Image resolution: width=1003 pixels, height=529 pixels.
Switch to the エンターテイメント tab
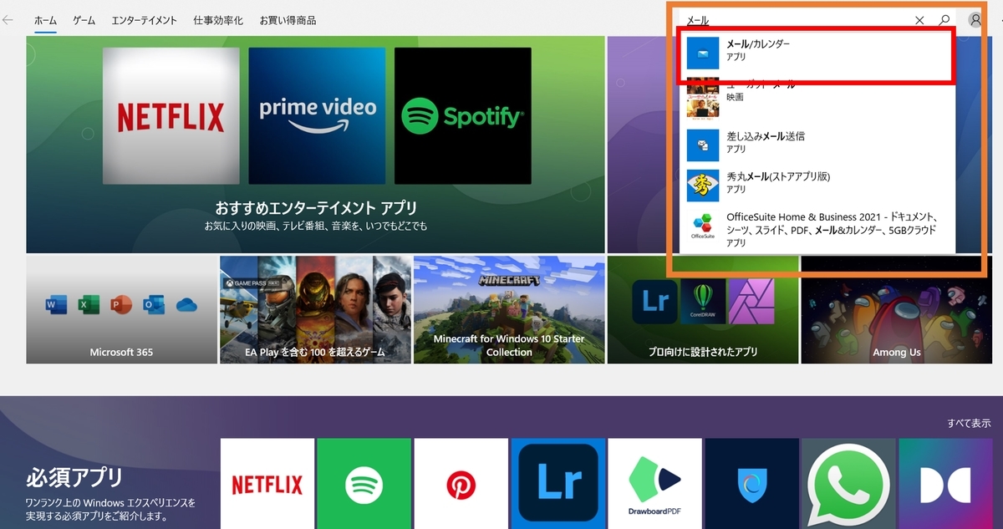(x=144, y=20)
